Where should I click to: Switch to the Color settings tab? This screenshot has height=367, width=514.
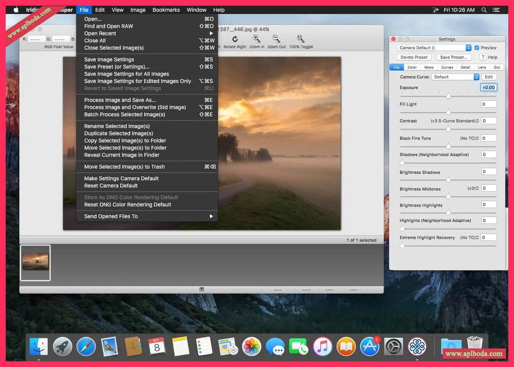(412, 67)
